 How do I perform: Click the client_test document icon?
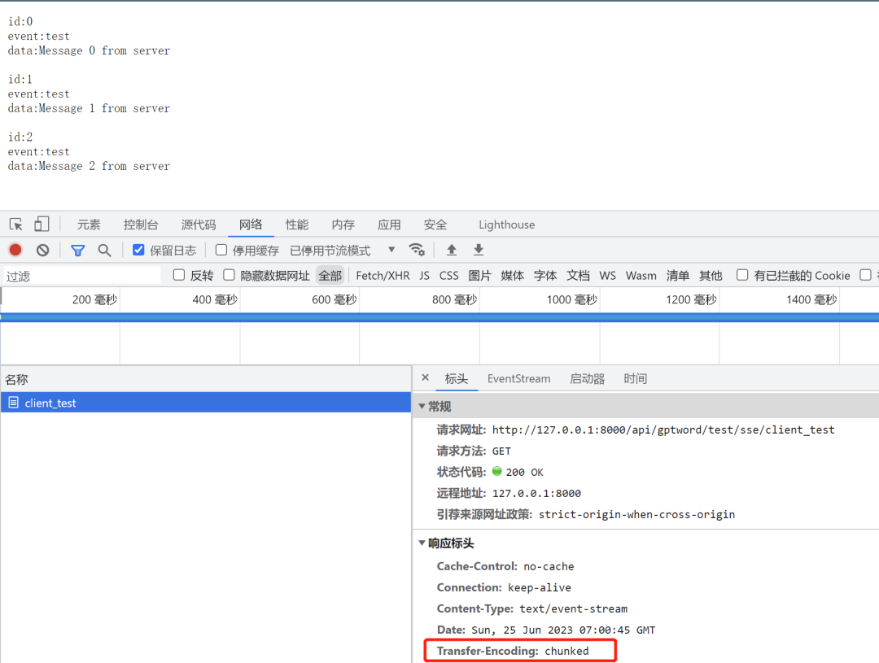pyautogui.click(x=14, y=403)
